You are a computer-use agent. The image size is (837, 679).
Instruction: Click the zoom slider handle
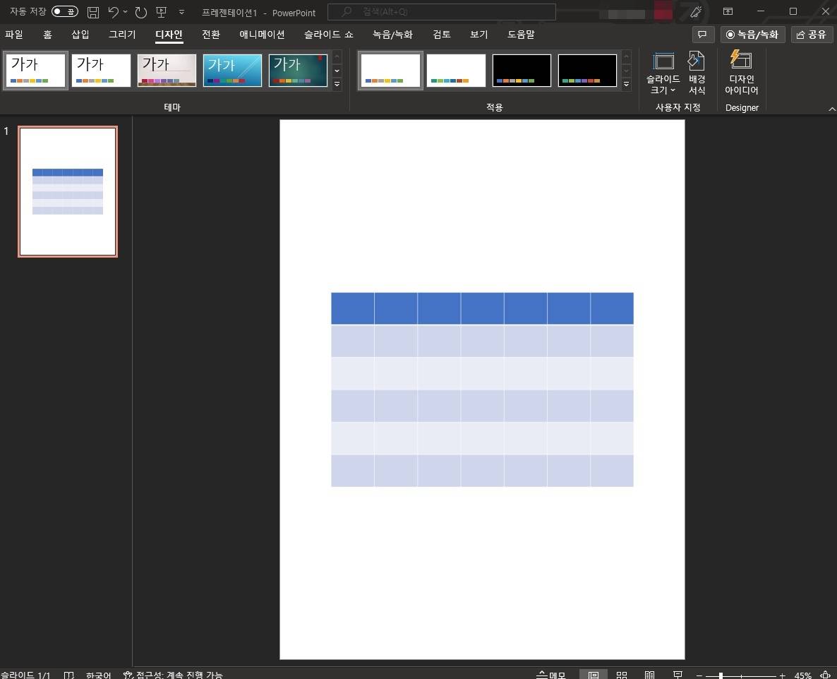pyautogui.click(x=721, y=675)
